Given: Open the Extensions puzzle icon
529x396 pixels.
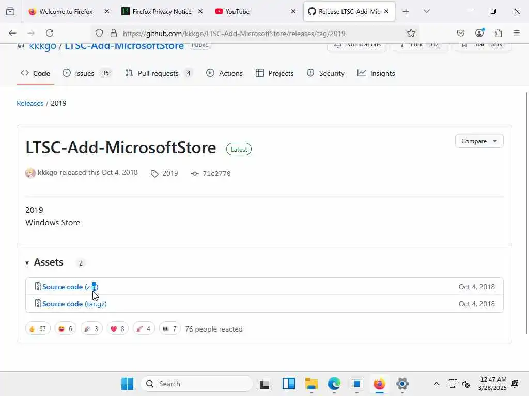Looking at the screenshot, I should click(498, 33).
